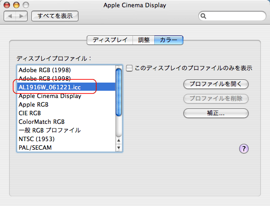Click the プロファイルを開く button
Screen dimensions: 270x206
click(216, 84)
